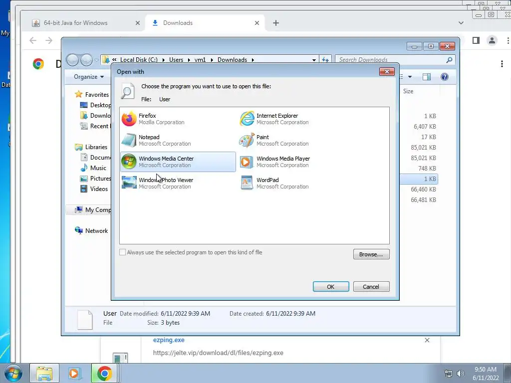Select Windows Media Center entry
The width and height of the screenshot is (511, 383).
pos(178,162)
